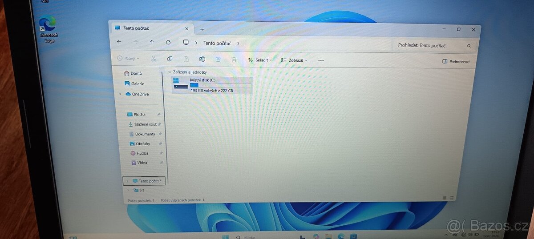The height and width of the screenshot is (239, 534).
Task: Add a new tab with plus button
Action: [x=202, y=29]
